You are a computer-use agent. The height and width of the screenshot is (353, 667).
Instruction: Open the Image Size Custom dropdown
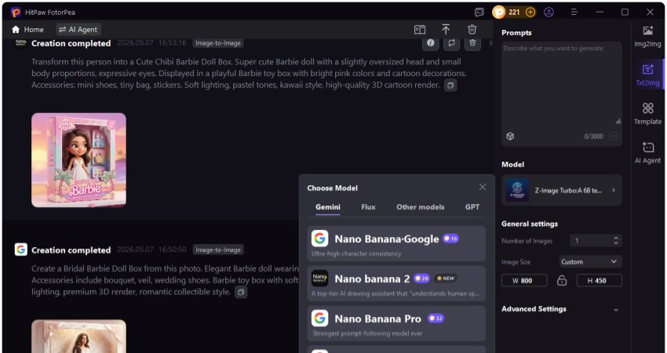pyautogui.click(x=590, y=261)
